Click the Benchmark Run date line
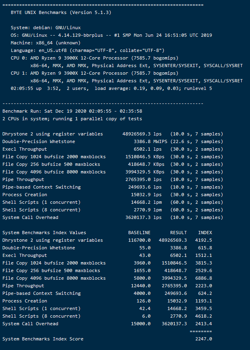 (72, 111)
